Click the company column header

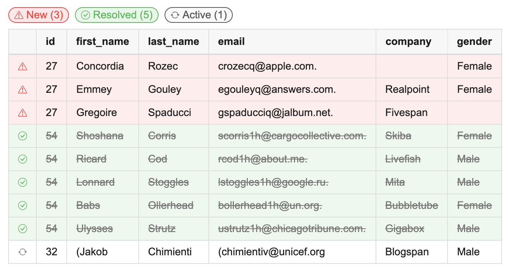pos(408,42)
